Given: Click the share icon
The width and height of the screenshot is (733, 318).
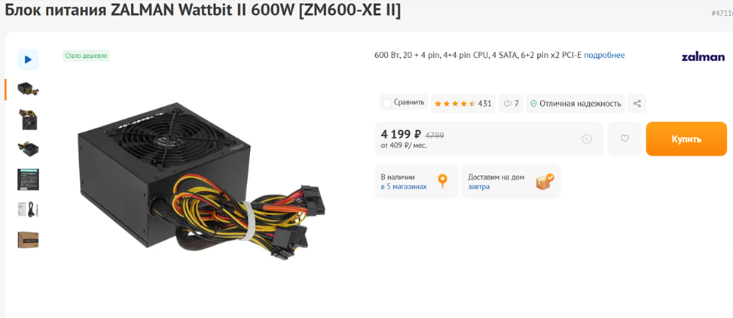Looking at the screenshot, I should 637,104.
